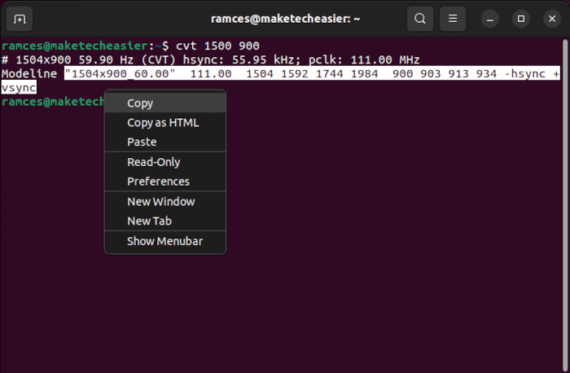Click Show Menubar menu entry
This screenshot has width=570, height=373.
click(165, 241)
